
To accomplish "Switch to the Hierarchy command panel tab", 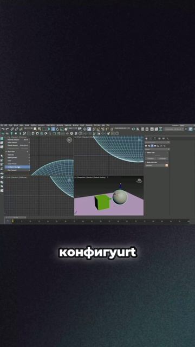I will point(155,139).
